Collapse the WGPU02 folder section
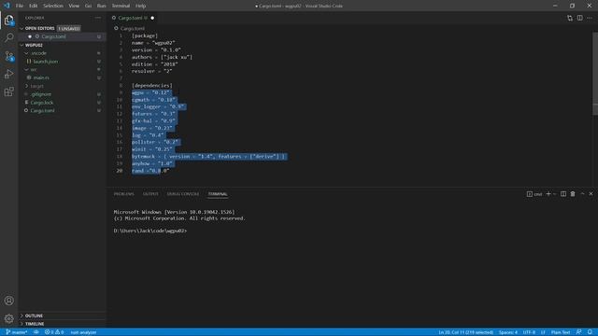598x336 pixels. click(x=21, y=45)
